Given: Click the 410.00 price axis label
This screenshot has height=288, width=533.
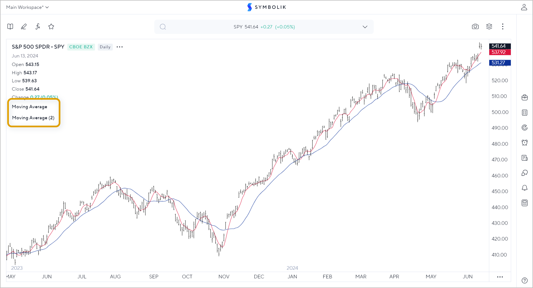Looking at the screenshot, I should click(x=499, y=255).
